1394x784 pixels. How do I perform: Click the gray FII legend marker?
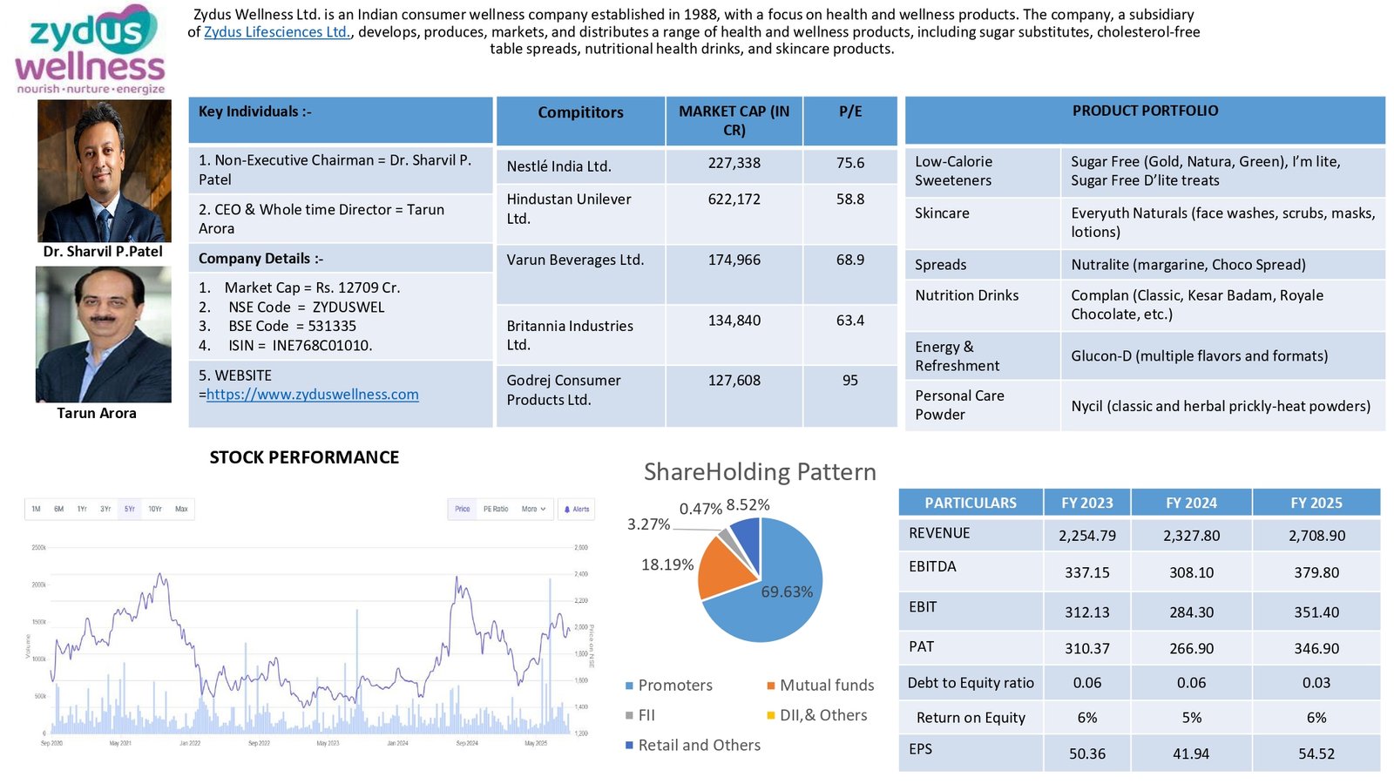(629, 715)
